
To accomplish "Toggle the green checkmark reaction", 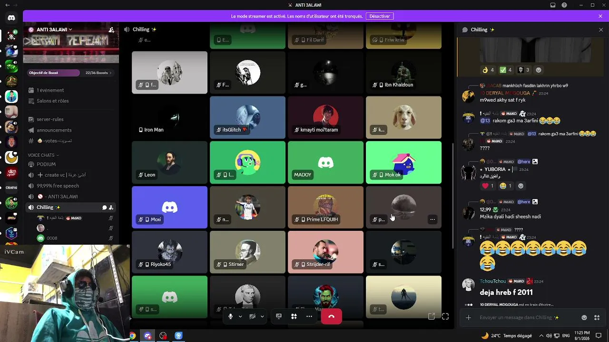I will [506, 70].
